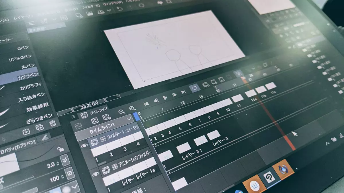
Task: Click the open file folder icon
Action: [90, 13]
